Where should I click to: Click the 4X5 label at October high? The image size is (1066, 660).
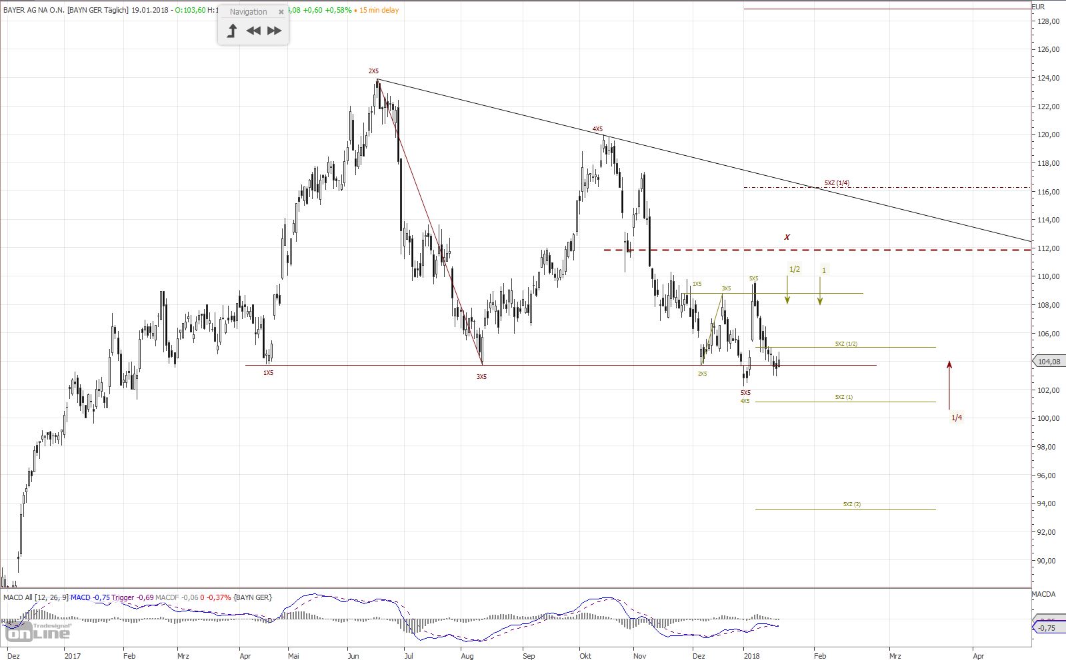pos(597,129)
